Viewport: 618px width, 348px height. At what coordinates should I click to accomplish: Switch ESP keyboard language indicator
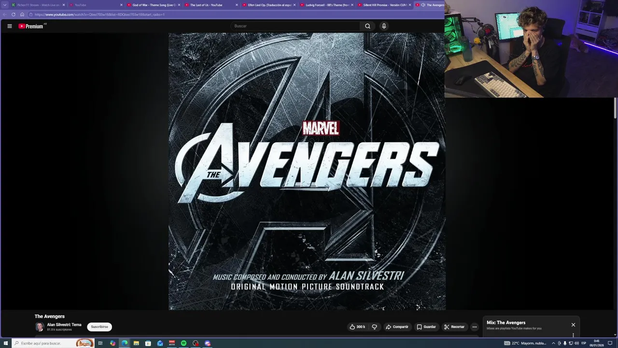[x=584, y=343]
